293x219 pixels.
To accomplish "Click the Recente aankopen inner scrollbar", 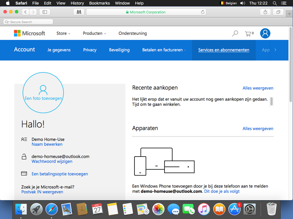I will 271,101.
